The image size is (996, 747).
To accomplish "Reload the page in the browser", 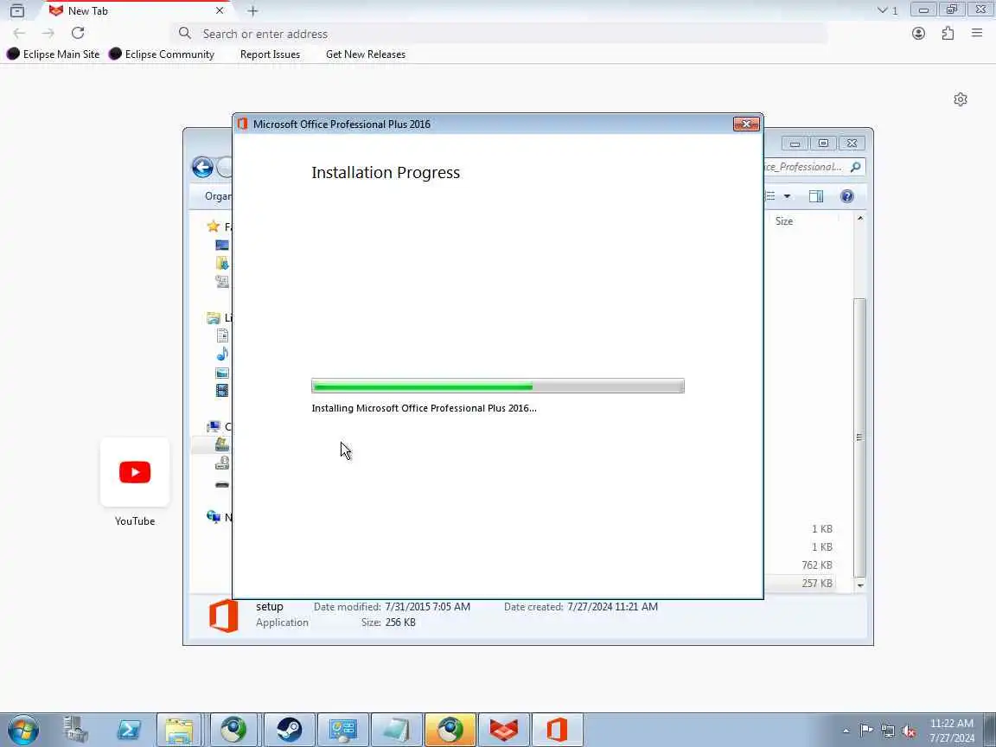I will pos(78,33).
